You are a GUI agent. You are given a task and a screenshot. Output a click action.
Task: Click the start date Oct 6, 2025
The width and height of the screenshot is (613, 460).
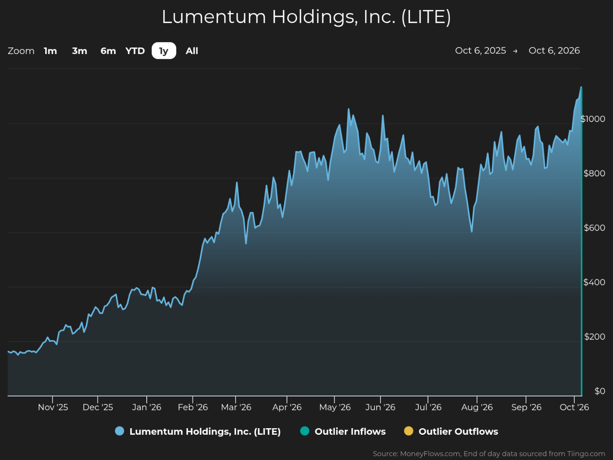tap(481, 51)
